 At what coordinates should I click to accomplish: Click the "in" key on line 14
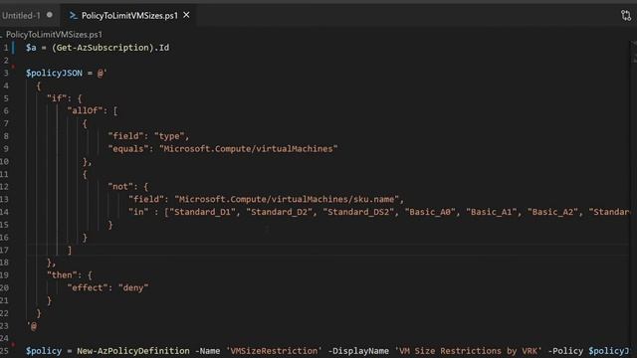click(x=138, y=212)
